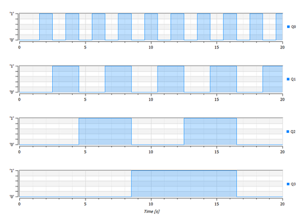Click the 15 tick on Q2 axis
Screen dimensions: 307x222
pos(217,152)
